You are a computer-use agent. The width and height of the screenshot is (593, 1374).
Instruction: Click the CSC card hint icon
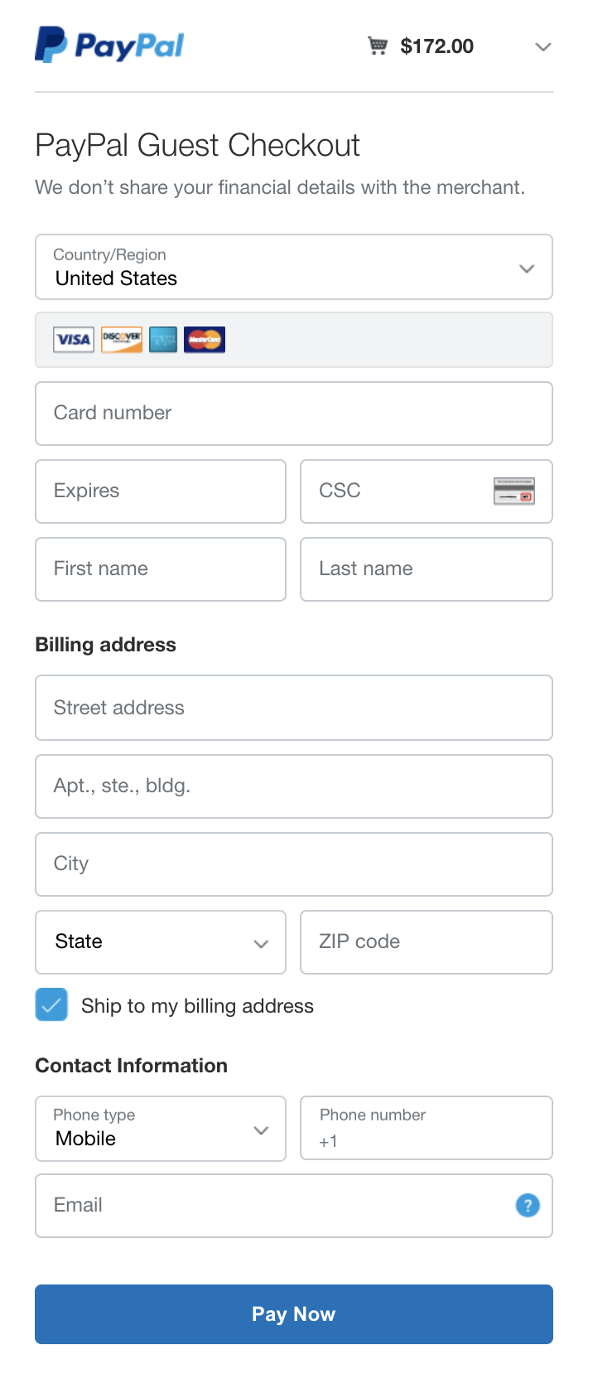pyautogui.click(x=514, y=491)
